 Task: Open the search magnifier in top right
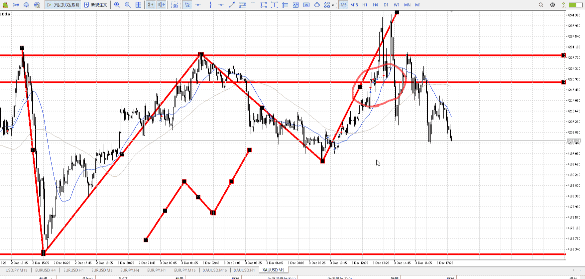541,5
